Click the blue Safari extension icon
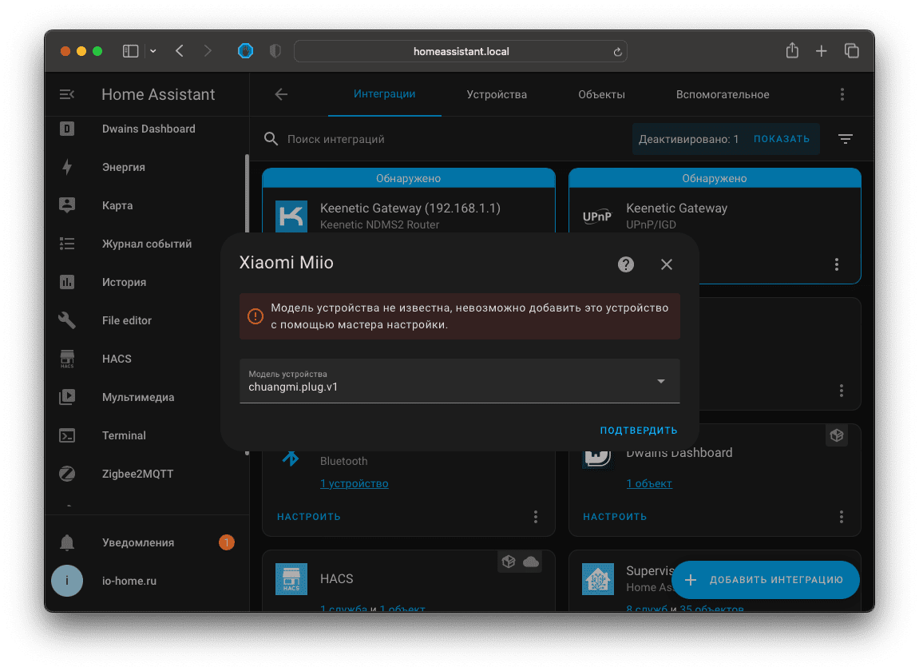Screen dimensions: 919x671 point(246,52)
